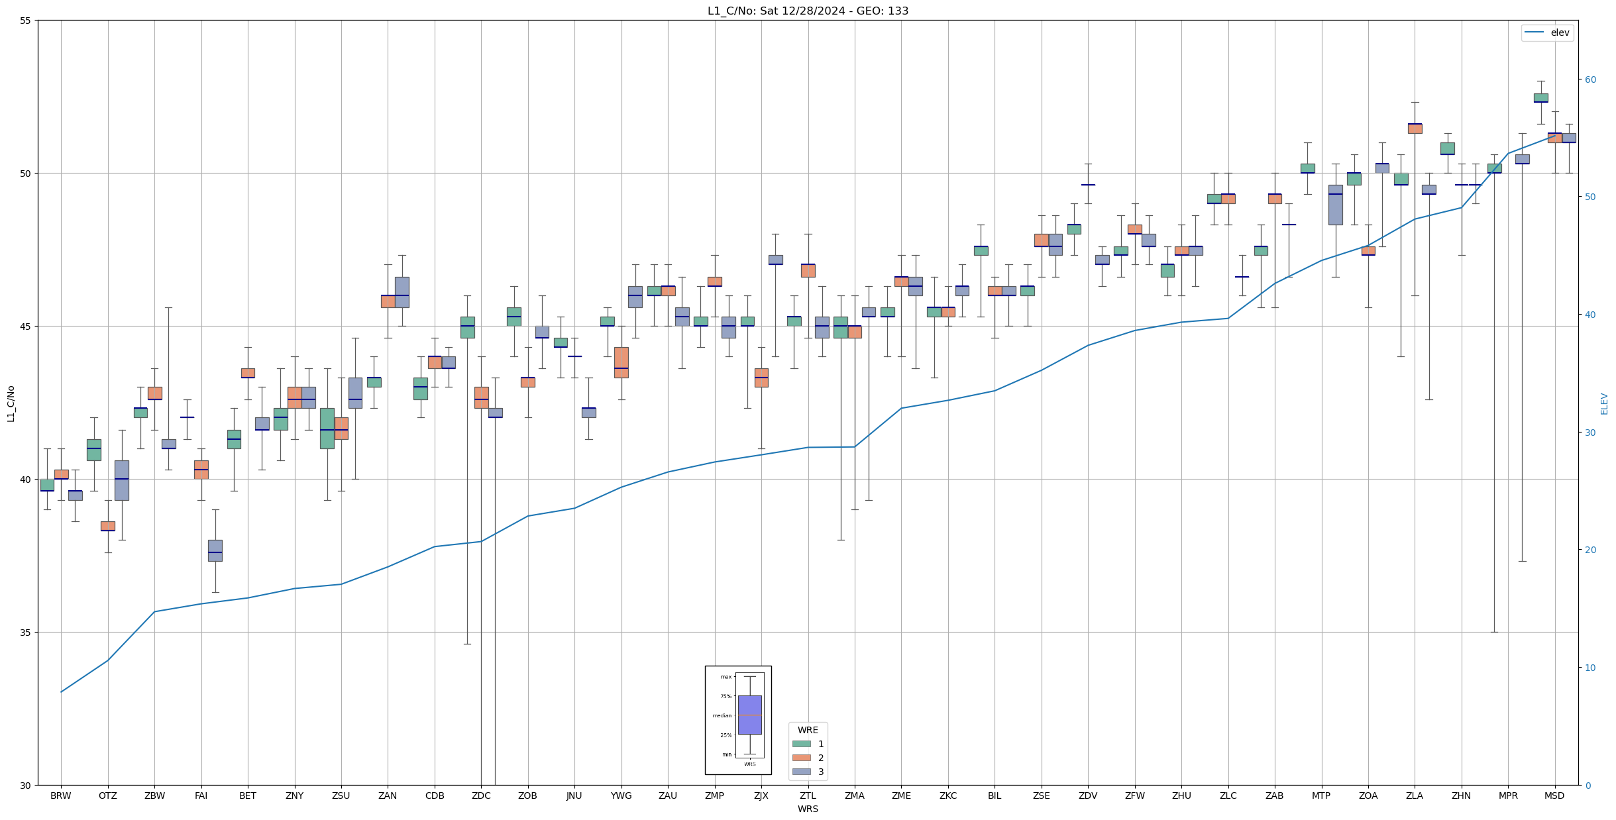The image size is (1616, 820).
Task: Click the L1_C/No y-axis title
Action: click(11, 403)
